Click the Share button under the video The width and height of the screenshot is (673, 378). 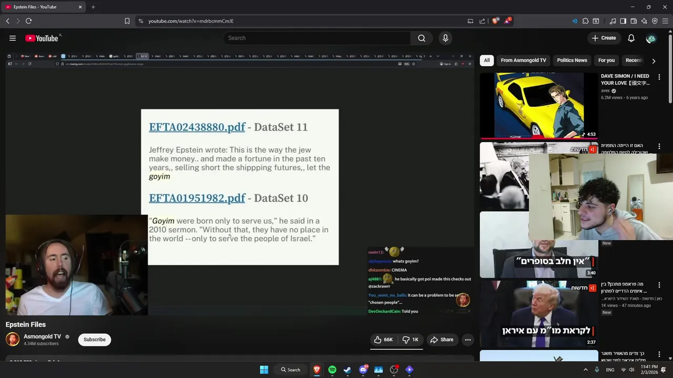[x=442, y=340]
